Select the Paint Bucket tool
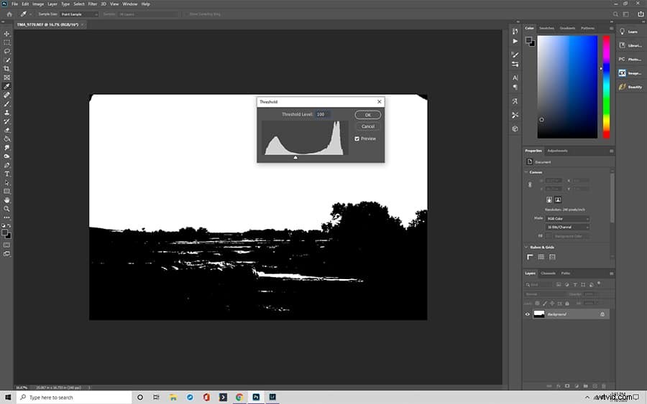Image resolution: width=647 pixels, height=404 pixels. point(6,138)
